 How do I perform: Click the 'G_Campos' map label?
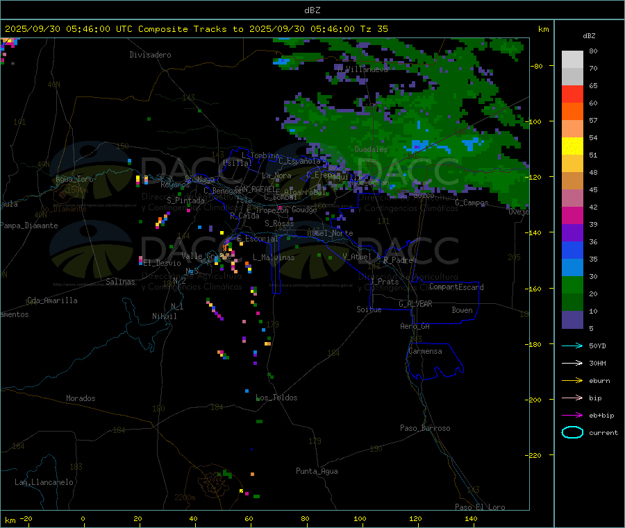pyautogui.click(x=472, y=203)
